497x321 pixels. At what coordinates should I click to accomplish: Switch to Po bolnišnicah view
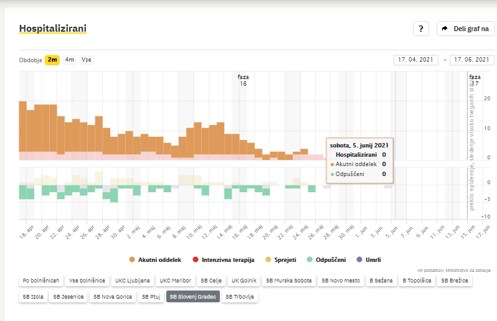[42, 281]
